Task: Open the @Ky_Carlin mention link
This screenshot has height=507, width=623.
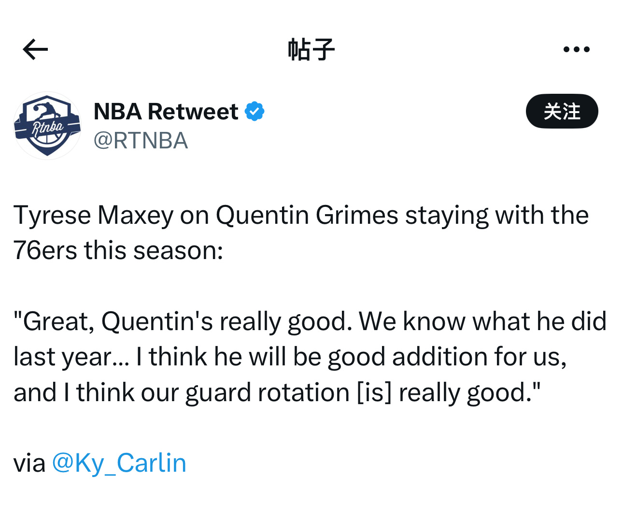Action: (x=119, y=463)
